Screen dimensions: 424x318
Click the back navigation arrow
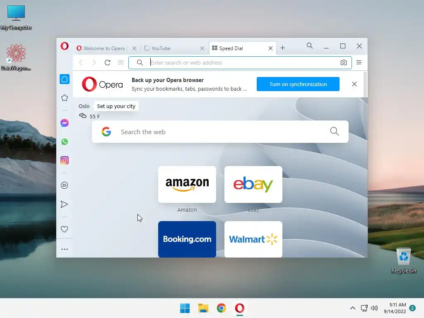[x=81, y=63]
